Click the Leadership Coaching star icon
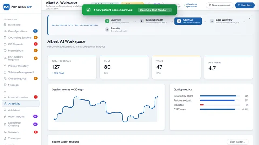The width and height of the screenshot is (259, 145). click(x=5, y=124)
